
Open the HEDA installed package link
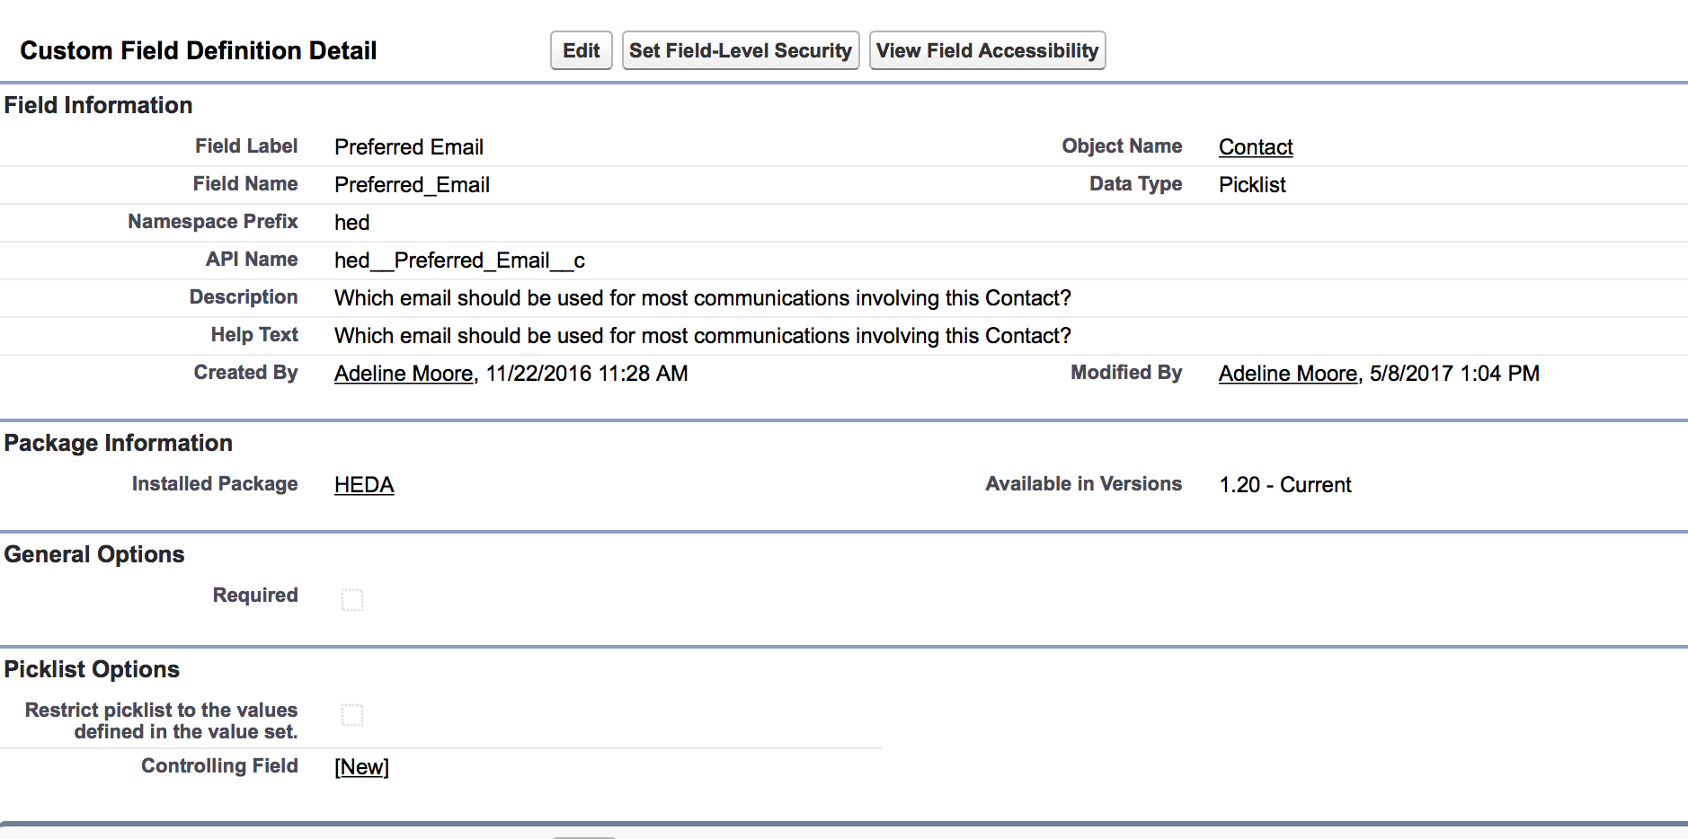coord(364,485)
